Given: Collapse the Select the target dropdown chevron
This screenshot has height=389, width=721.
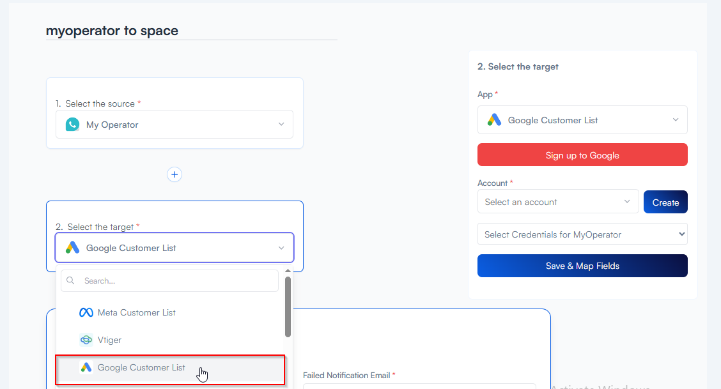Looking at the screenshot, I should point(281,248).
